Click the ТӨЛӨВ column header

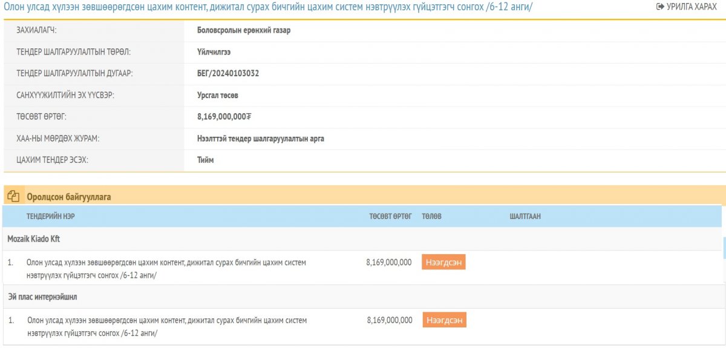click(x=431, y=216)
